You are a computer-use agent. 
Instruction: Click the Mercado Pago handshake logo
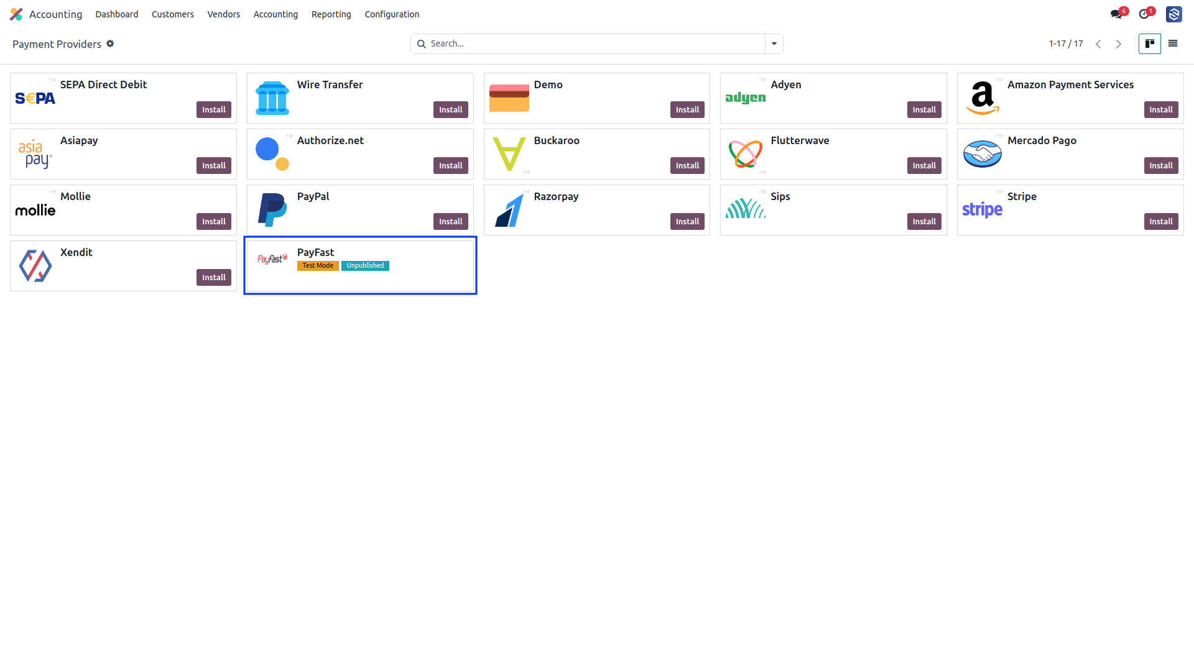[983, 154]
